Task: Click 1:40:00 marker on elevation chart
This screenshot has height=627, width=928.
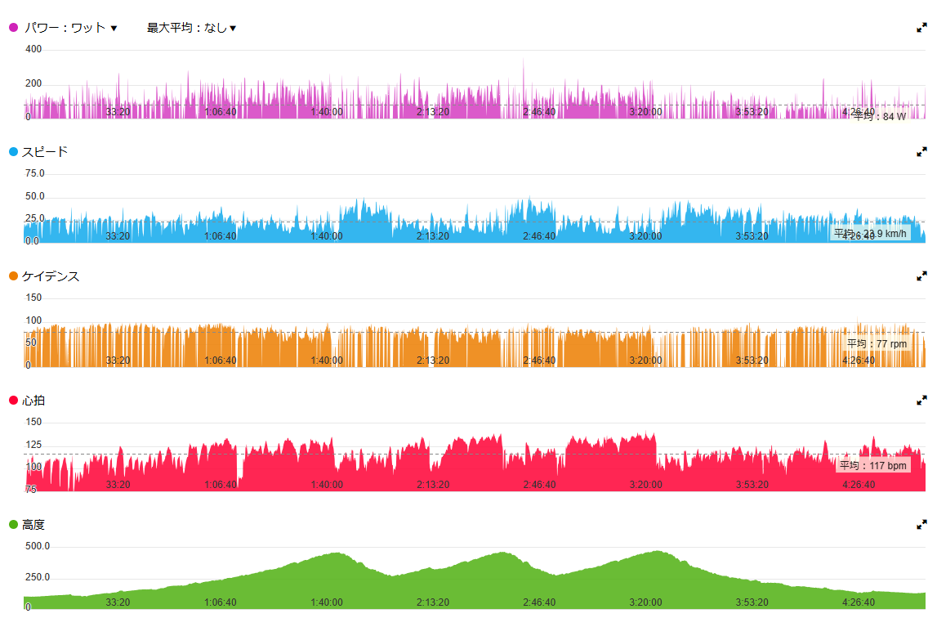Action: point(327,602)
